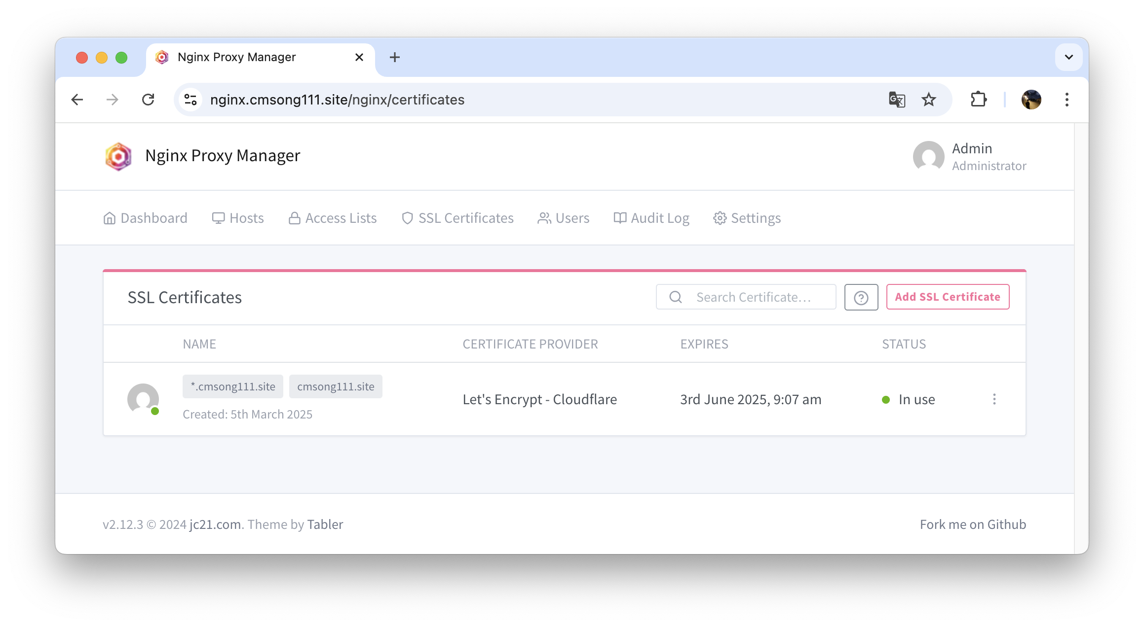This screenshot has height=627, width=1144.
Task: Open the Admin user account menu
Action: tap(969, 157)
